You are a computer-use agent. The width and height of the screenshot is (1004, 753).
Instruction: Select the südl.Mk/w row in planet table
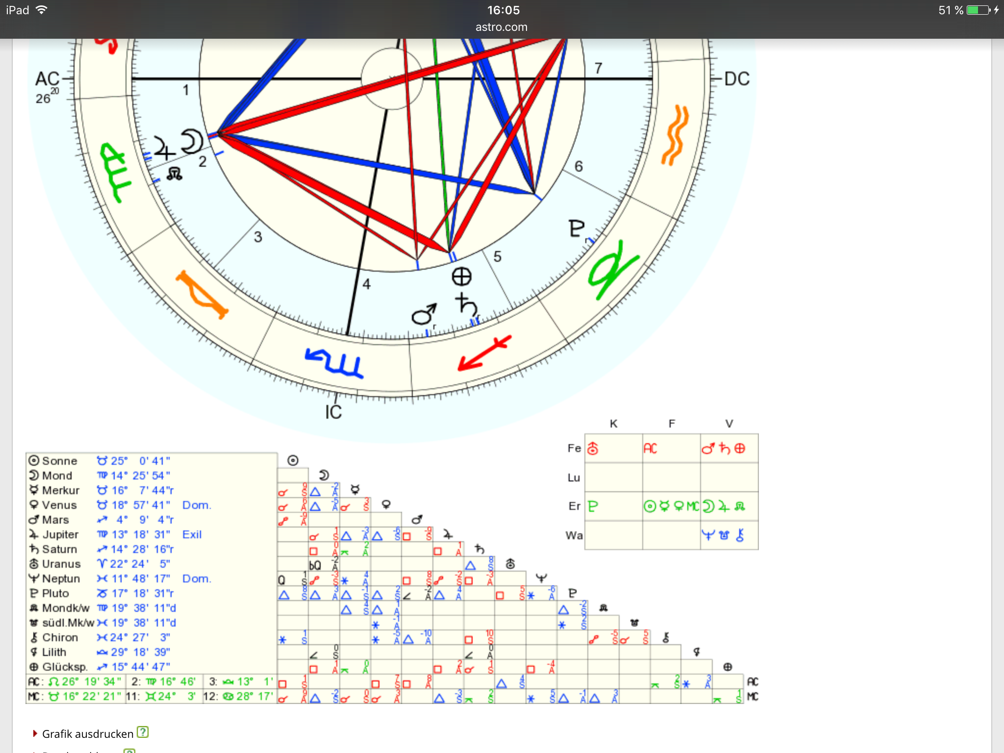151,623
